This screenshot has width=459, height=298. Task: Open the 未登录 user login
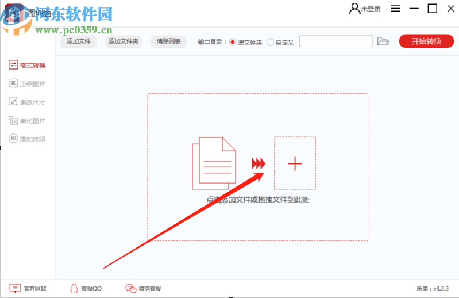point(365,9)
